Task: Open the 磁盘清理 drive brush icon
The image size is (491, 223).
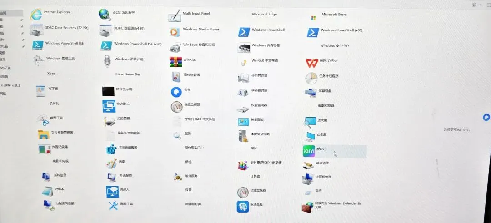Action: coord(308,165)
